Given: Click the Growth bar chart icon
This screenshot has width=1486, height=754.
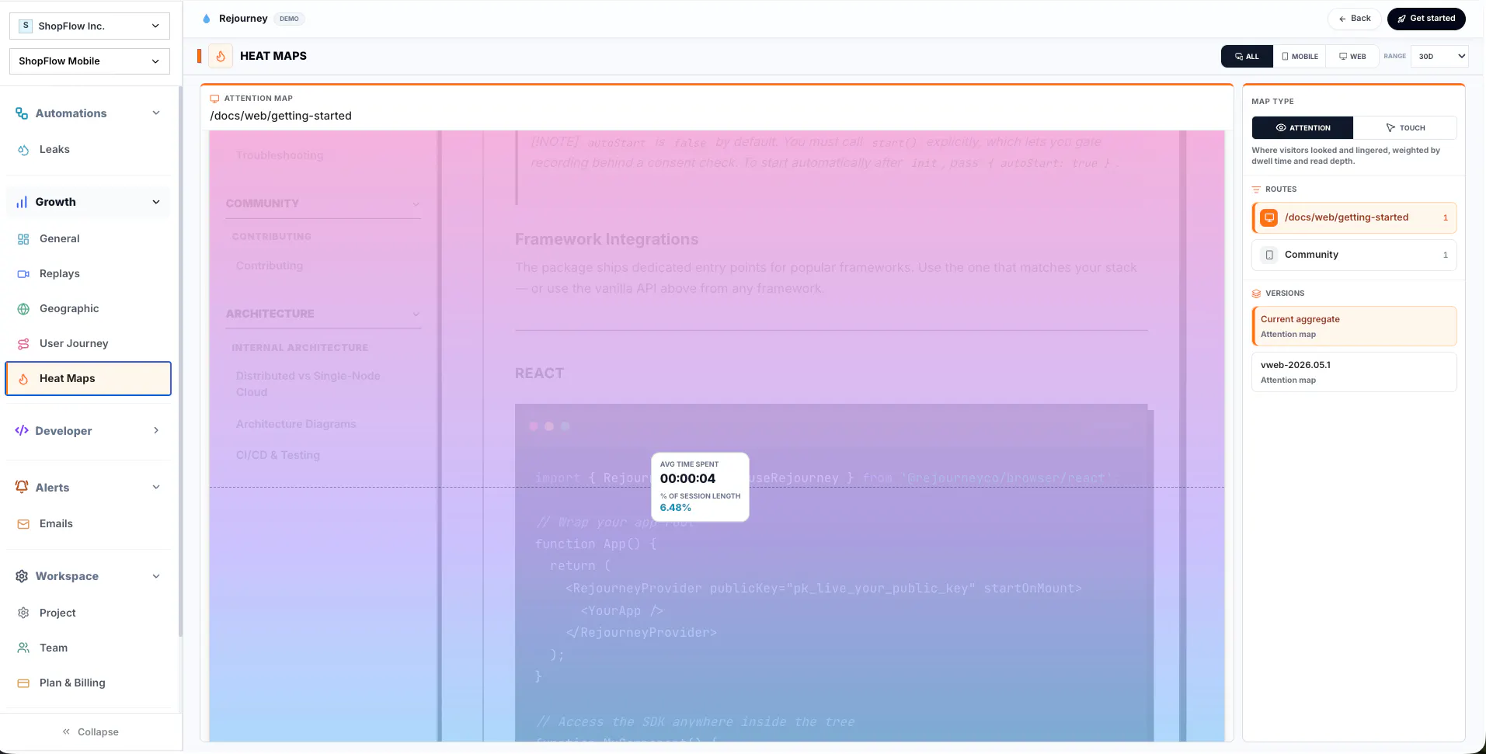Looking at the screenshot, I should (x=22, y=202).
